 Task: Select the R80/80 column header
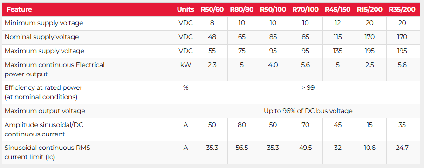[x=242, y=10]
